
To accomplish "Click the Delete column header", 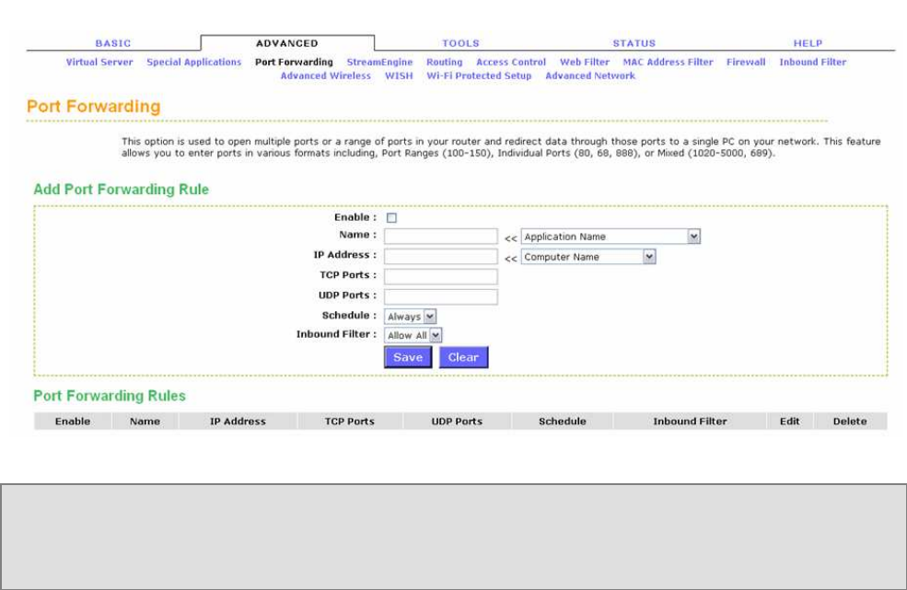I will coord(850,421).
